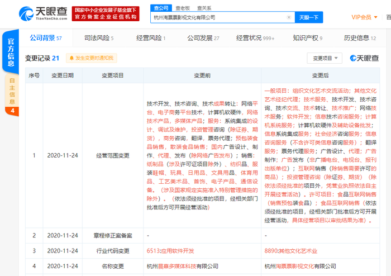
Task: Click 章程修正案备案 cell in row 2
Action: pos(113,236)
